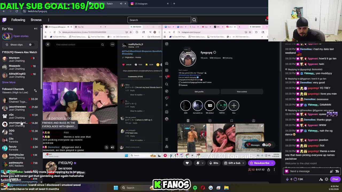Open chat identity badge in message box
Viewport: 342px width, 192px height.
click(287, 171)
